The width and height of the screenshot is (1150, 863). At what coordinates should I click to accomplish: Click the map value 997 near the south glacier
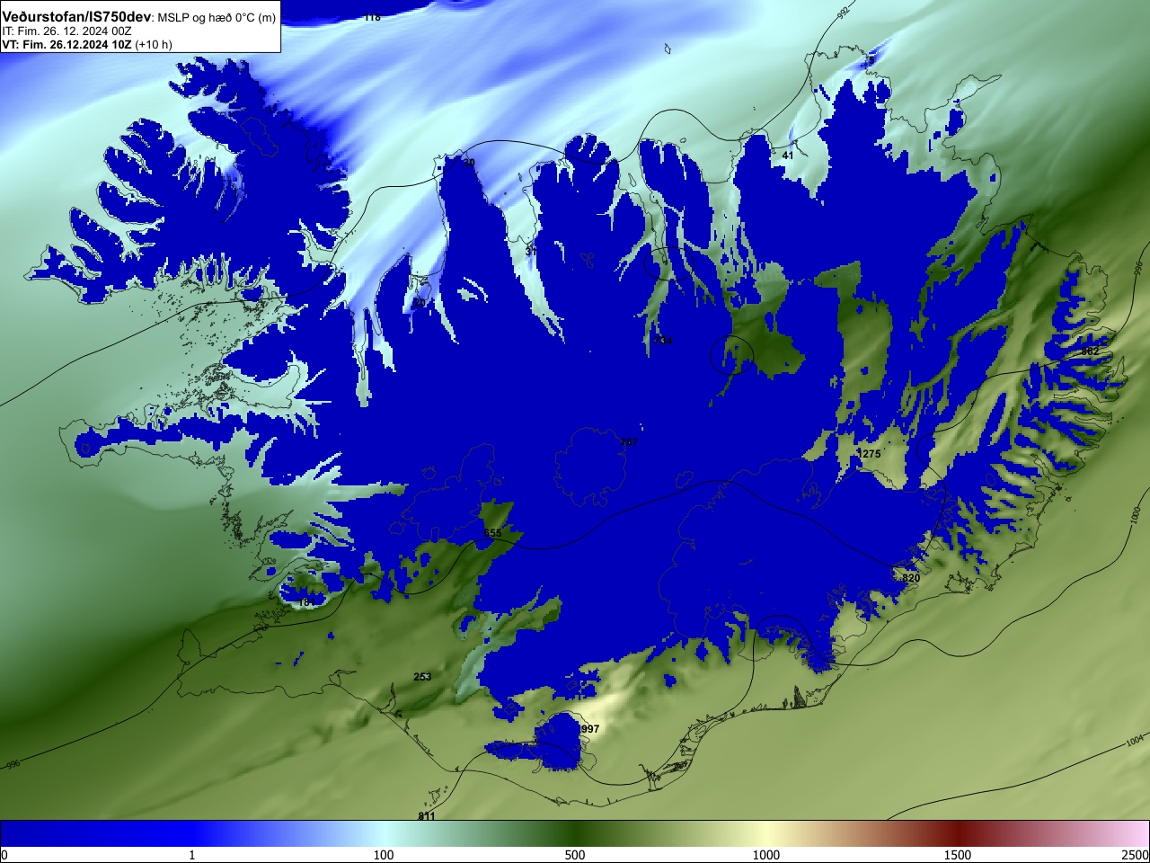pyautogui.click(x=589, y=729)
